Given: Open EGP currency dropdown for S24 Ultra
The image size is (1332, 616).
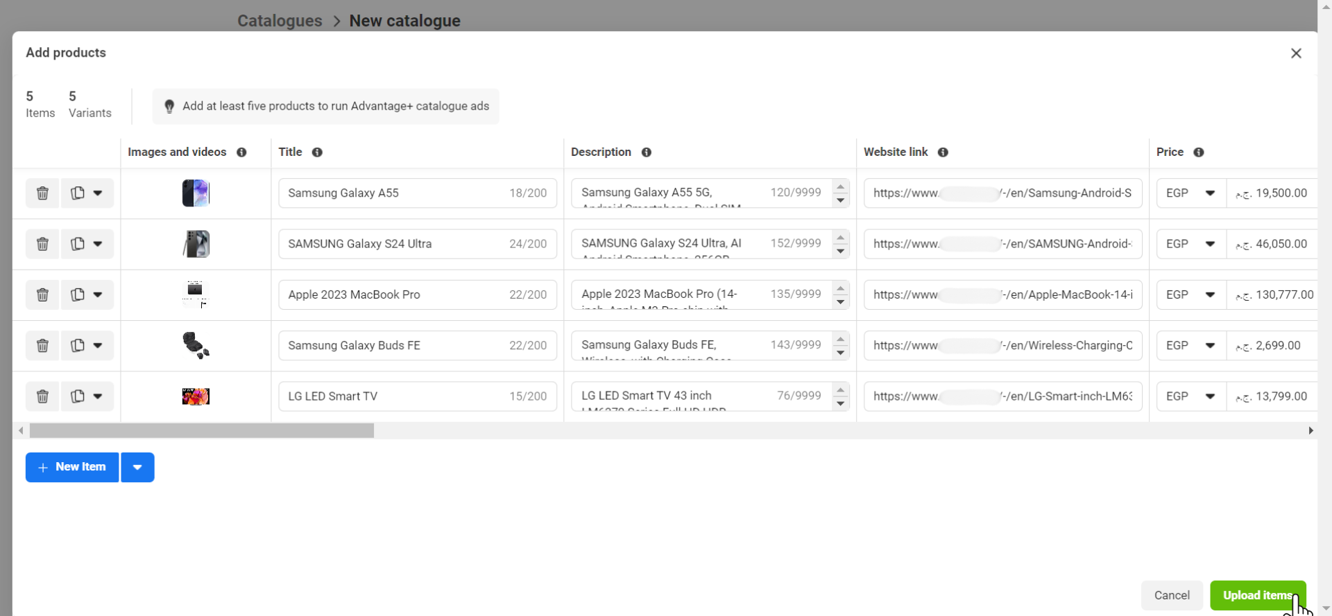Looking at the screenshot, I should tap(1191, 244).
